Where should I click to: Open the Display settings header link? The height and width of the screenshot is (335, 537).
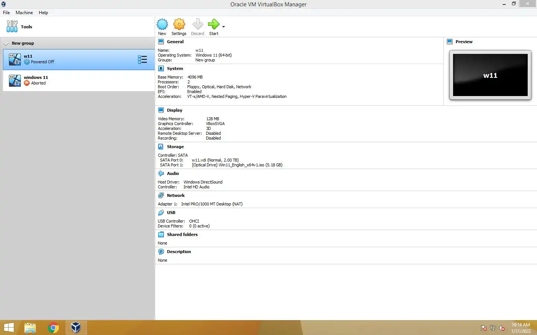point(175,110)
